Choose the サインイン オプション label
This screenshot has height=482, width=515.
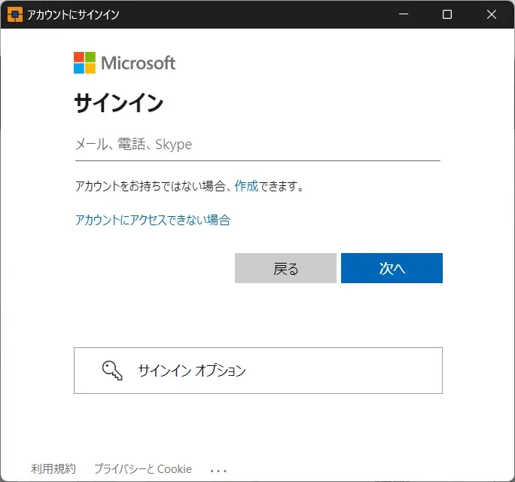192,371
